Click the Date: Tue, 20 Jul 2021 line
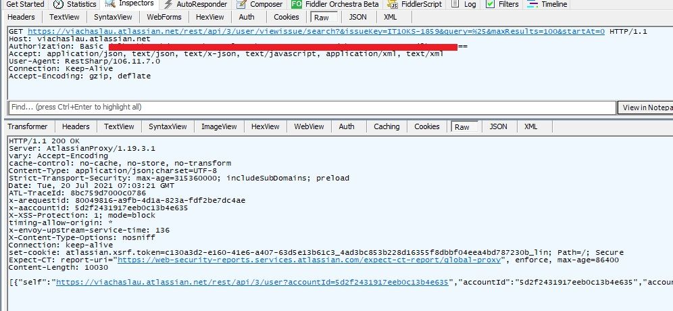Image resolution: width=673 pixels, height=311 pixels. tap(91, 185)
